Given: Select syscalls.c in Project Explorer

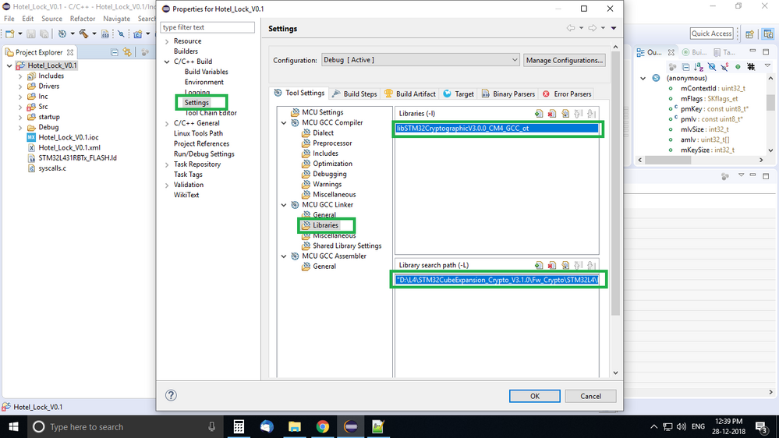Looking at the screenshot, I should tap(52, 168).
